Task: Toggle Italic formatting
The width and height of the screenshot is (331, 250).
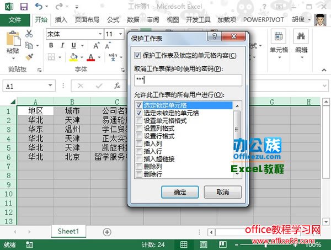Action: [x=62, y=45]
